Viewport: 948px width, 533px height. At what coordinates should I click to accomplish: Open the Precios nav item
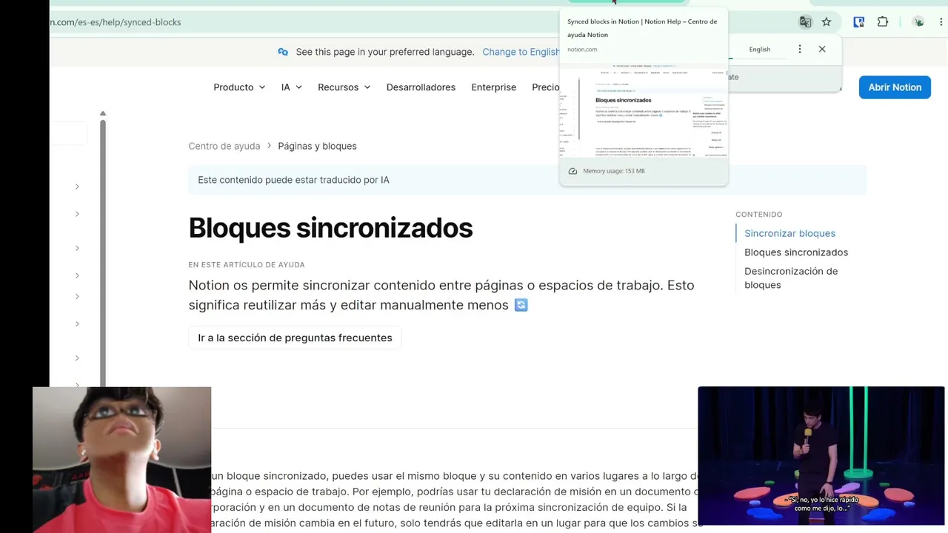point(546,87)
